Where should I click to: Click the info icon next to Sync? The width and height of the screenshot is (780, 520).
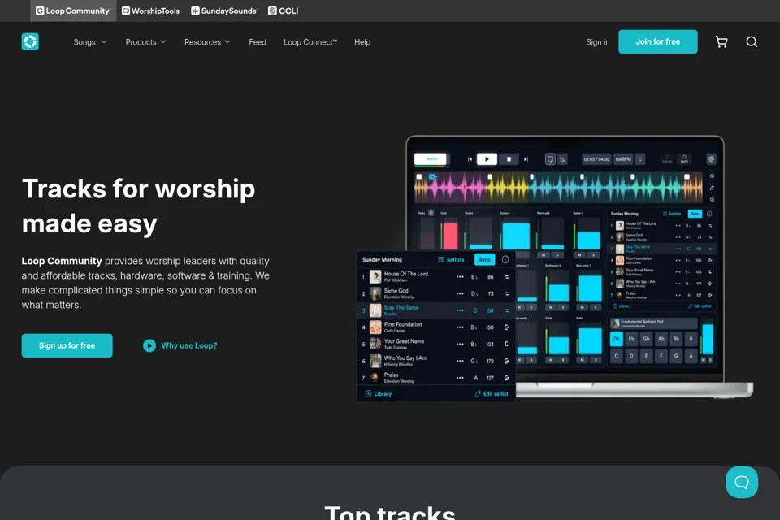click(x=505, y=259)
